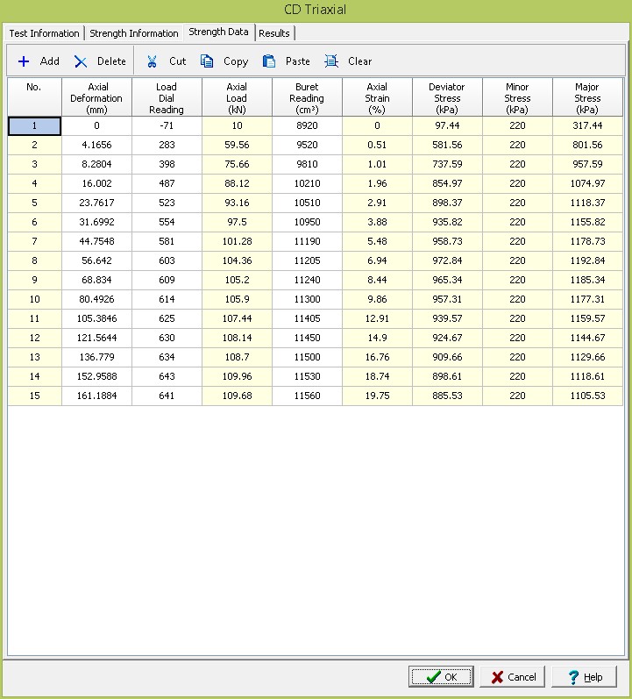Click Axial Deformation cell showing 4.1656
The height and width of the screenshot is (699, 632).
pos(96,145)
